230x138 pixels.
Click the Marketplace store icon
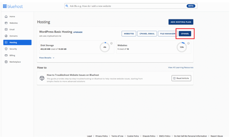point(6,62)
